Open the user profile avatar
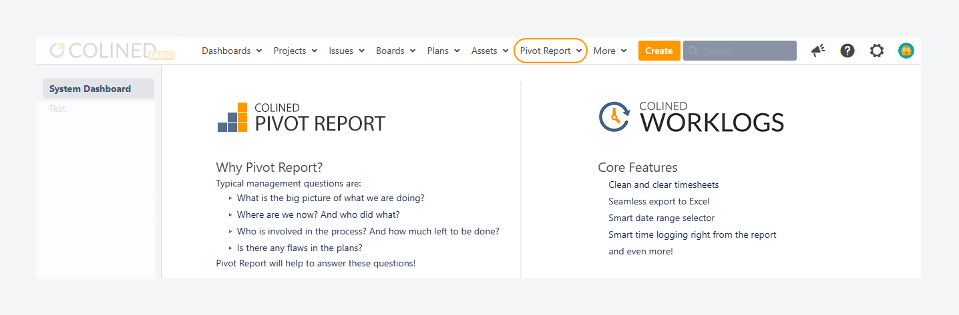 906,51
